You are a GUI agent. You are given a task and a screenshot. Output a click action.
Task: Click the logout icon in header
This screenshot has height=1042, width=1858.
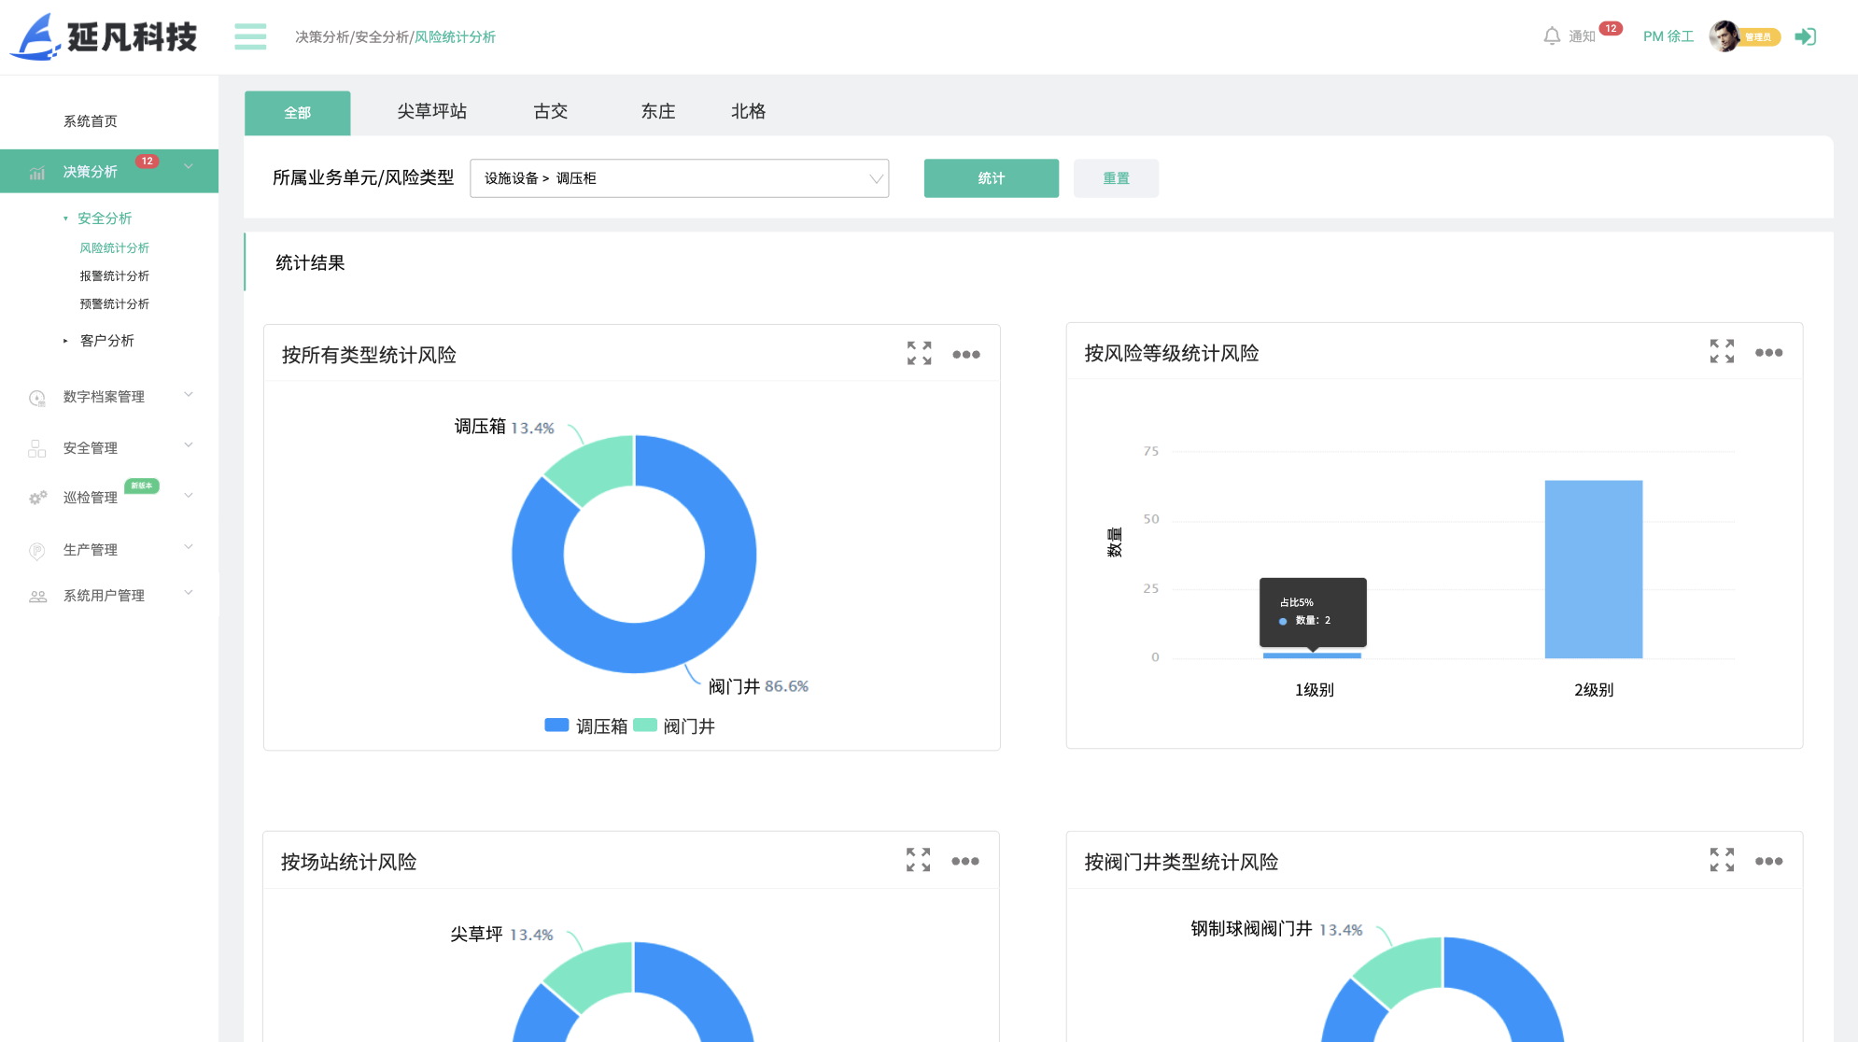[x=1805, y=36]
